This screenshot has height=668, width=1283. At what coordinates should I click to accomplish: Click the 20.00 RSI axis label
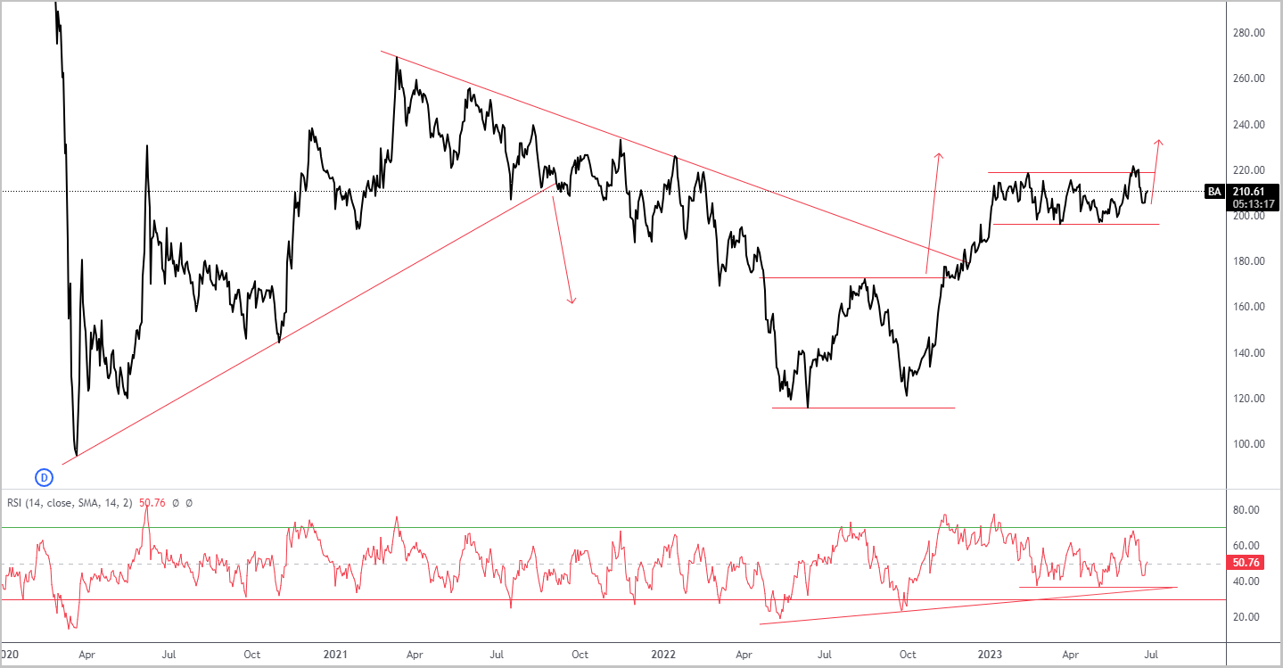click(1247, 617)
